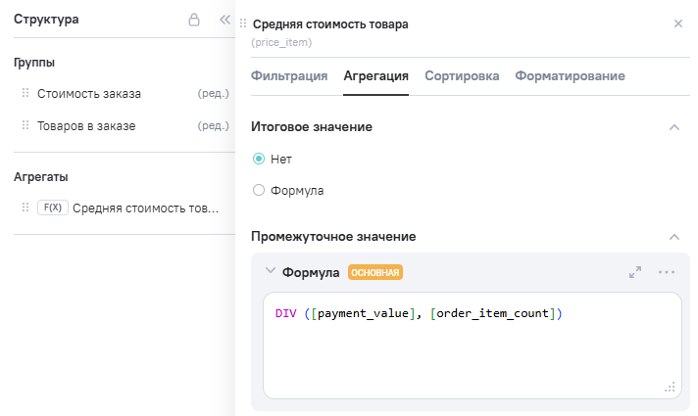
Task: Collapse the Формула block chevron
Action: click(x=271, y=271)
